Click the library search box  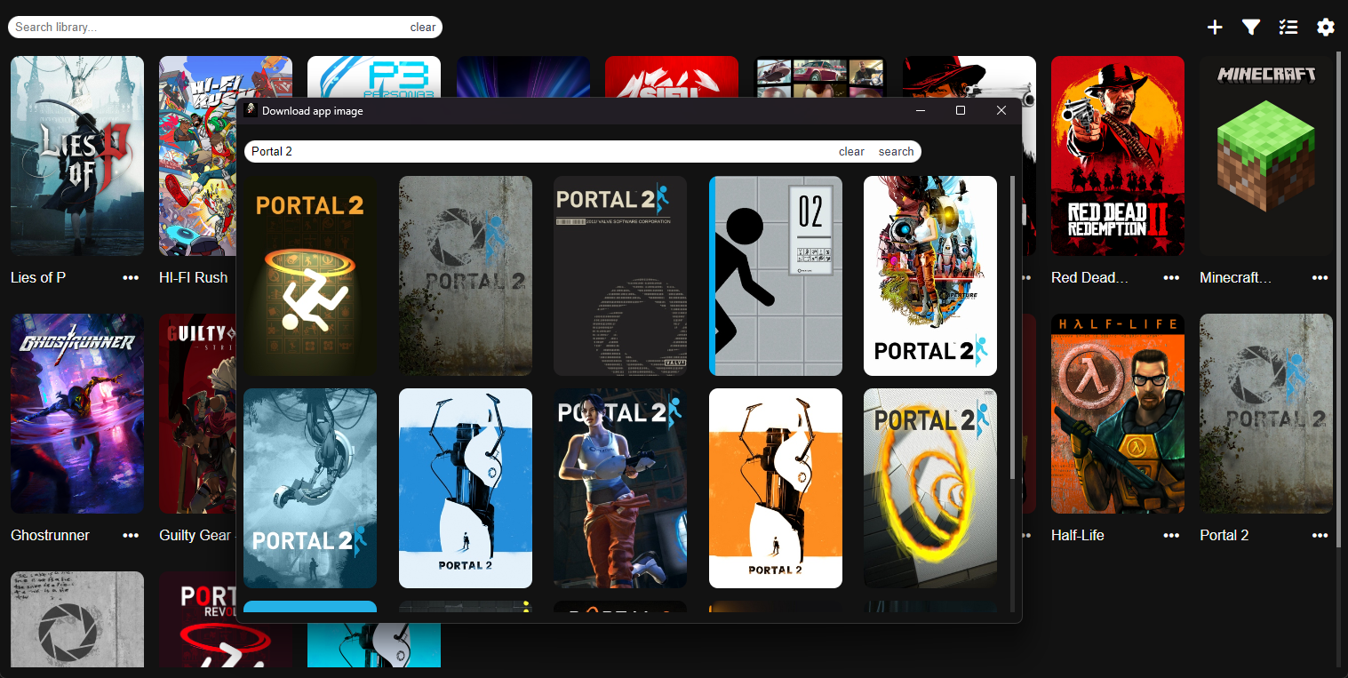[x=178, y=27]
